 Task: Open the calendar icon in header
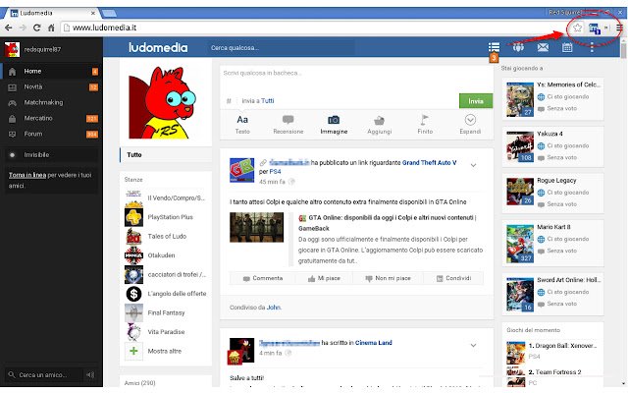(x=567, y=47)
